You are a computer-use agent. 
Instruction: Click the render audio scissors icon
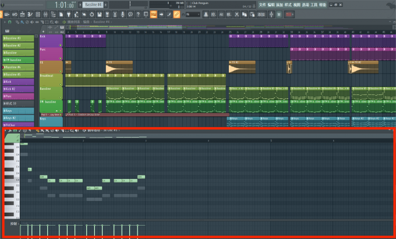click(x=115, y=15)
